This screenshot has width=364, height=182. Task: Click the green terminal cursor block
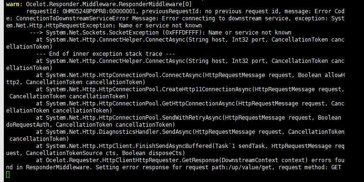[x=8, y=174]
